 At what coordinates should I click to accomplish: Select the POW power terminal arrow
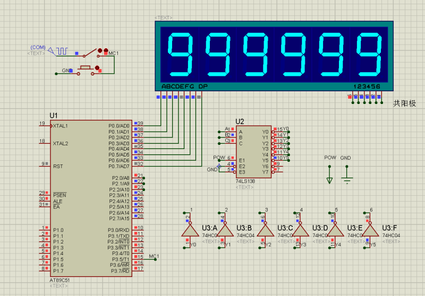click(329, 175)
